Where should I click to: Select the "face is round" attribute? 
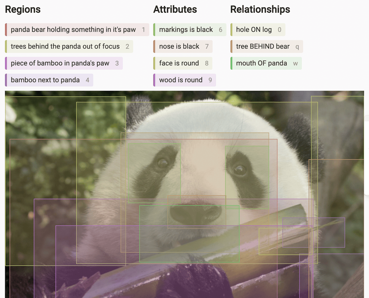point(182,63)
